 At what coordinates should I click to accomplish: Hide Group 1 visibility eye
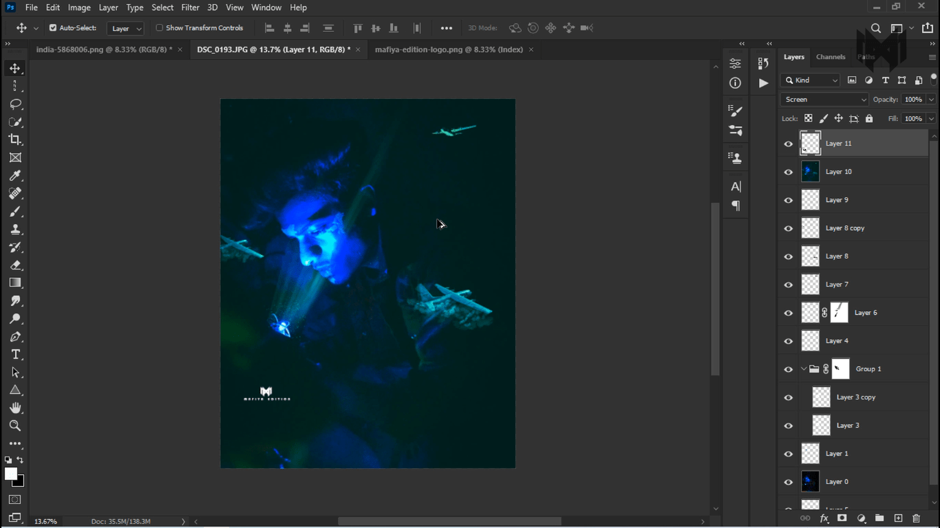tap(789, 369)
